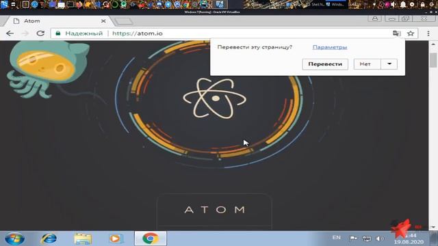Open the translate icon in the address bar

coord(397,33)
